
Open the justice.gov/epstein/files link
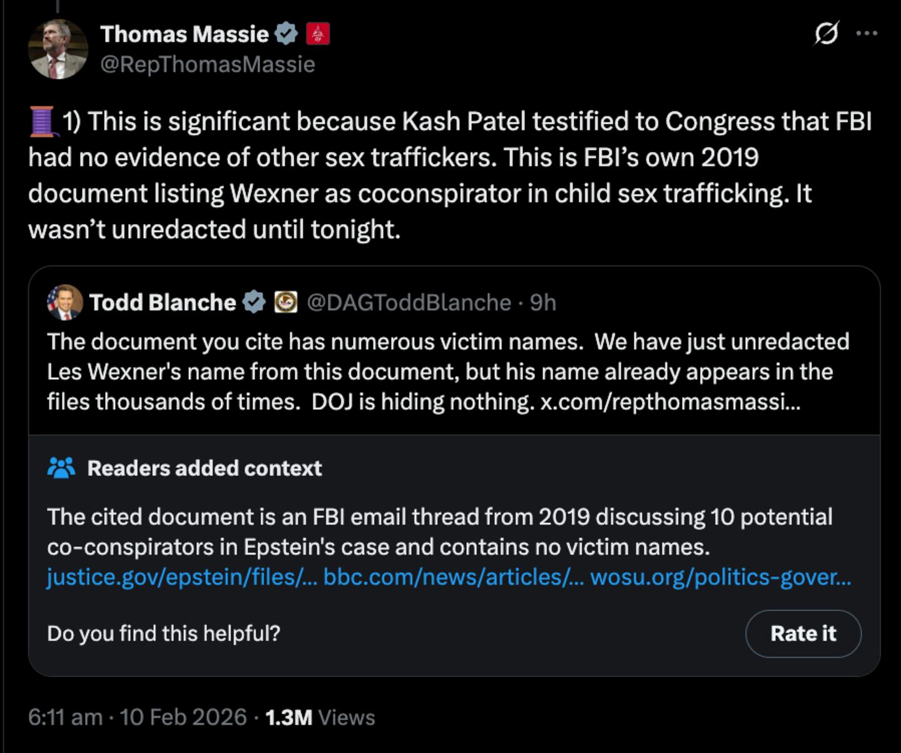point(182,577)
